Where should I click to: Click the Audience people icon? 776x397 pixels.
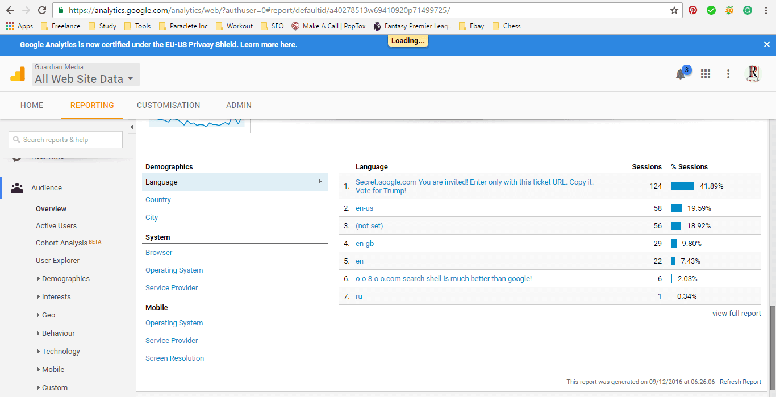(x=17, y=188)
